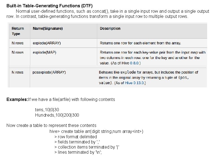
Task: Click the 'collection items terminated by' line
Action: (x=87, y=147)
